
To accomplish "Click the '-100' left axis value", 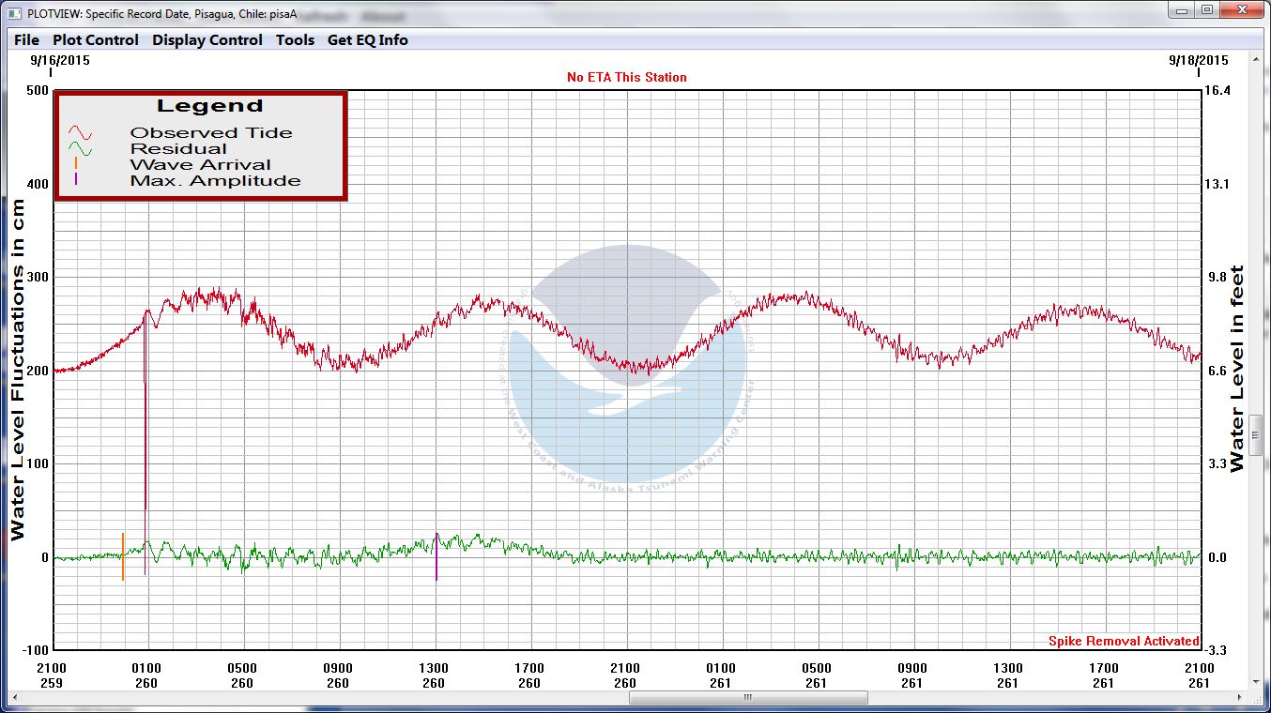I will click(35, 650).
